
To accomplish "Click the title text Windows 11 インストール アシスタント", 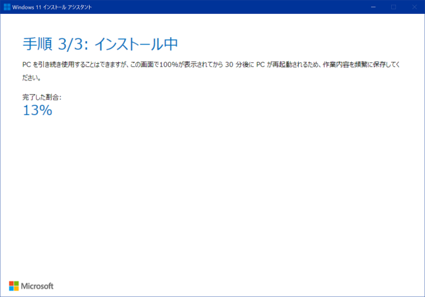I will point(52,7).
